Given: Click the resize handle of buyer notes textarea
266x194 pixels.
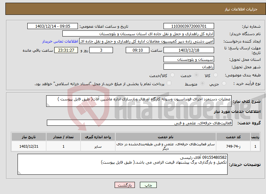Looking at the screenshot, I should tap(20, 173).
